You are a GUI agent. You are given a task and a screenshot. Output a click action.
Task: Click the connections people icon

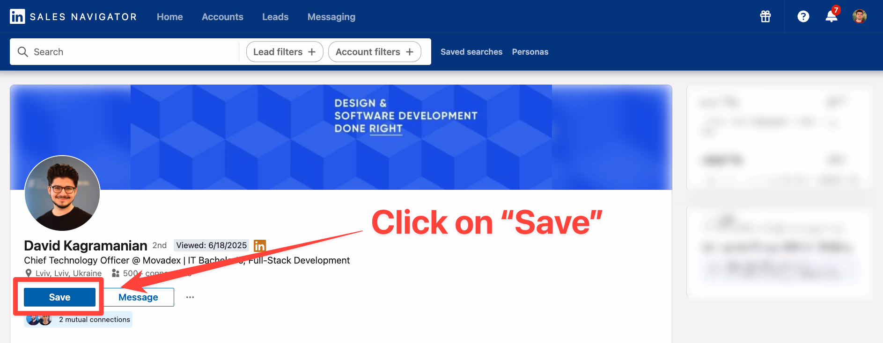click(116, 273)
